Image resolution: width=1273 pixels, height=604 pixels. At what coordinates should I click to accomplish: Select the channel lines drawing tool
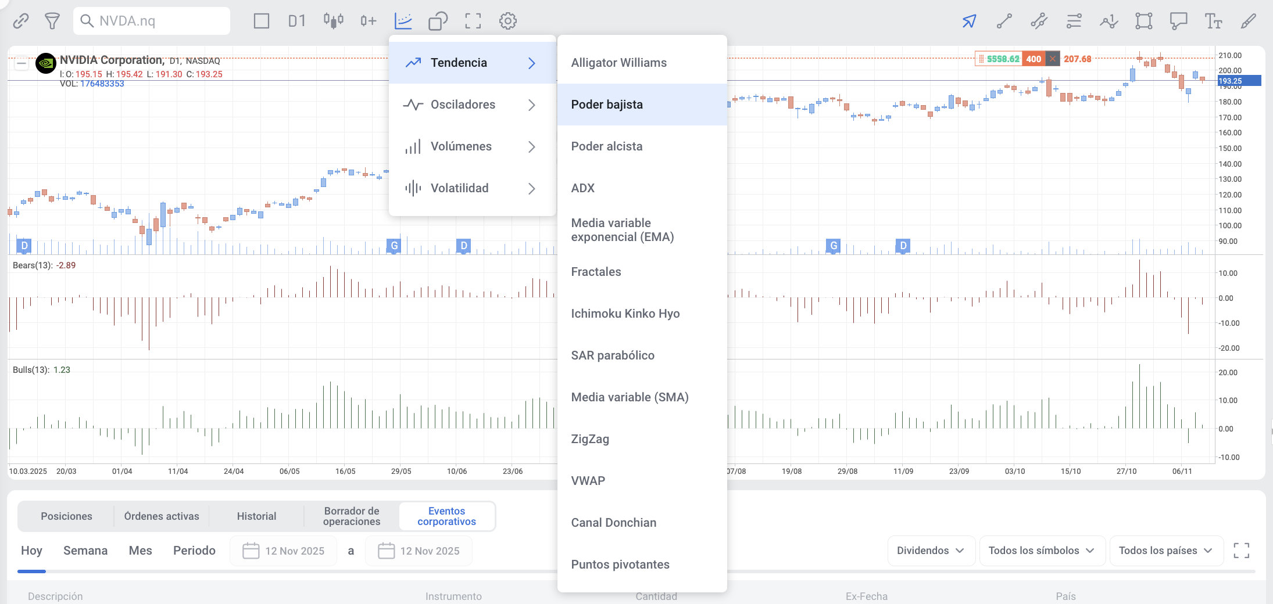click(1039, 21)
